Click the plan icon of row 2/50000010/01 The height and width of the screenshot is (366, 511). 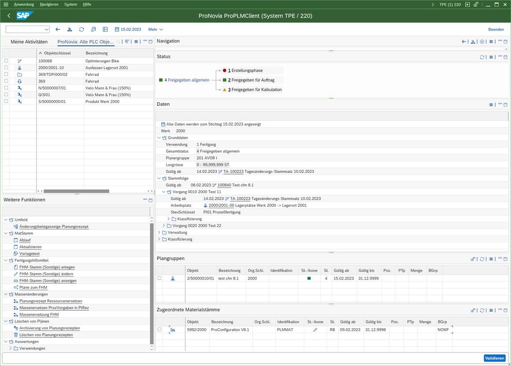pyautogui.click(x=173, y=278)
